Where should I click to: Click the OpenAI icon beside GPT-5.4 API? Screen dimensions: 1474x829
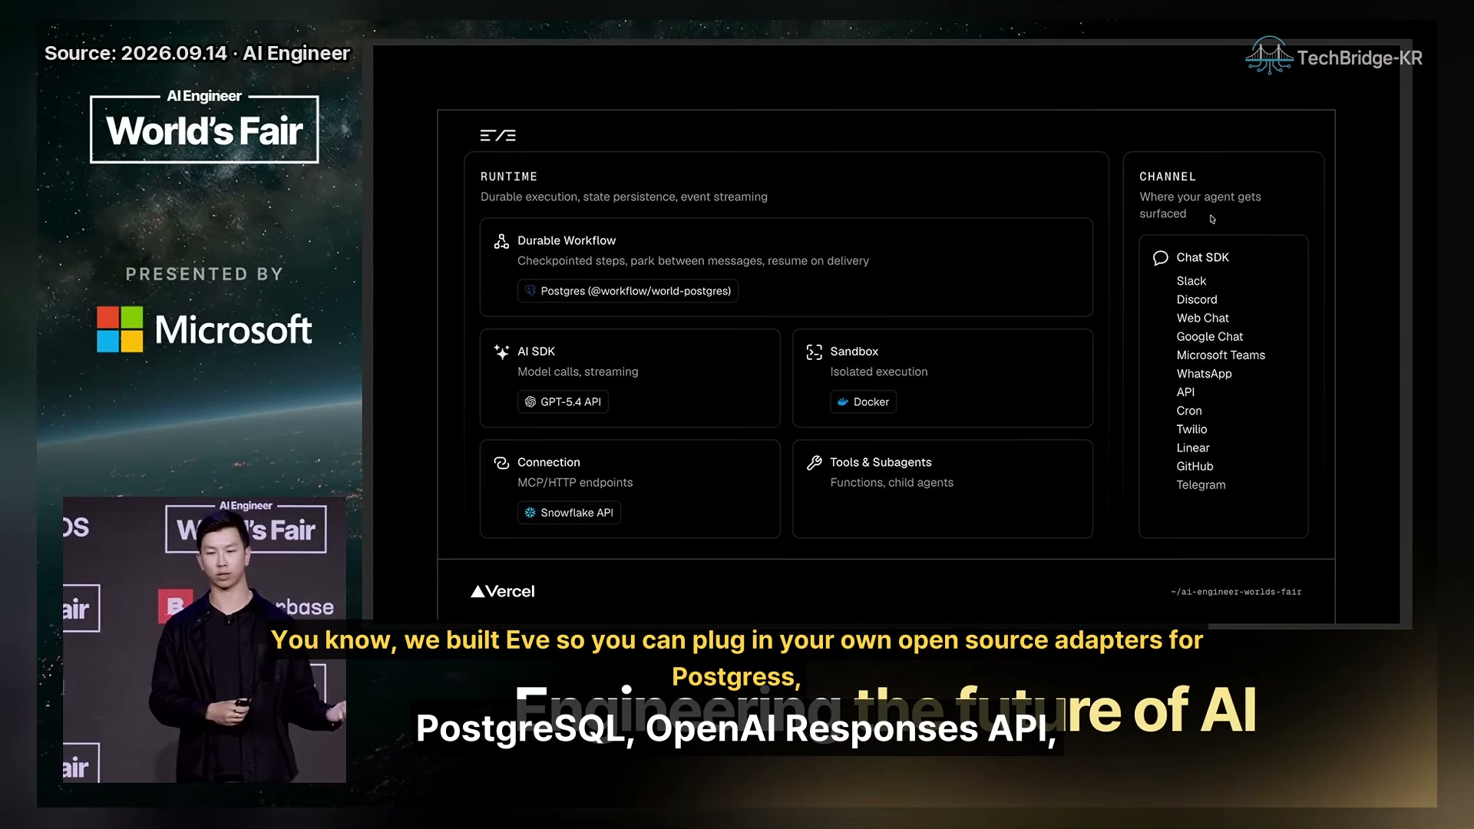pyautogui.click(x=530, y=402)
